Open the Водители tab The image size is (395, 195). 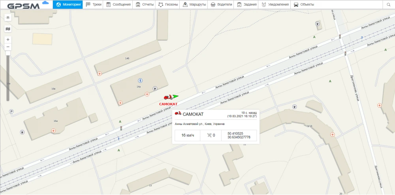click(221, 4)
